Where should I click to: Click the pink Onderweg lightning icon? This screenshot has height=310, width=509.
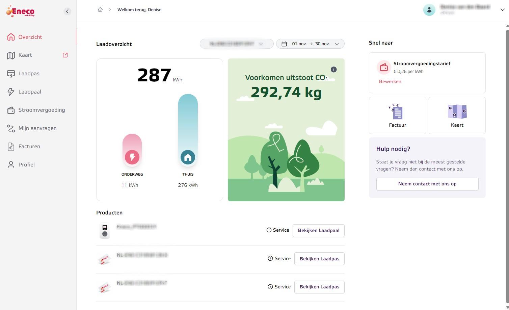(132, 157)
